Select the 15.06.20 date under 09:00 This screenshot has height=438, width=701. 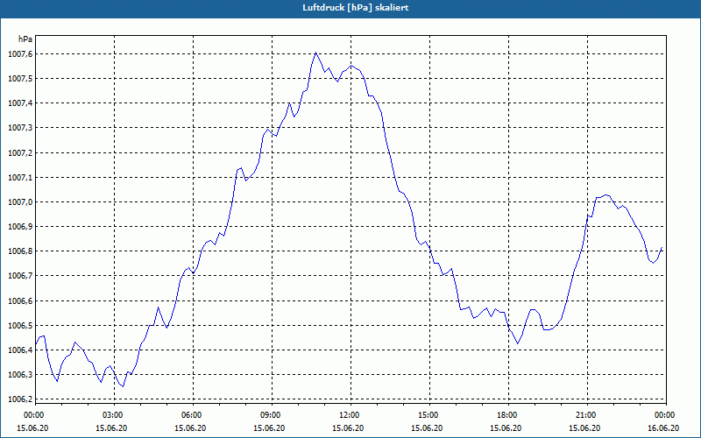(269, 427)
